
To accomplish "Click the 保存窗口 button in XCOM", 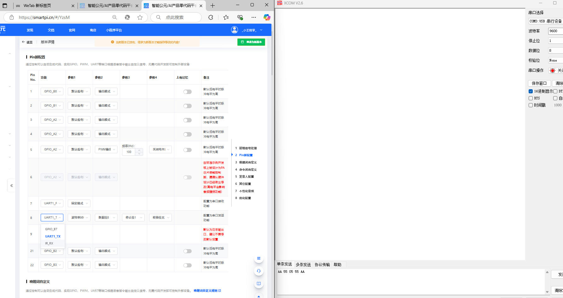I will coord(539,83).
